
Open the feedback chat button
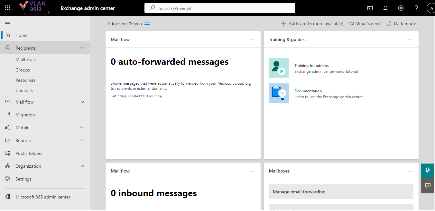(x=428, y=186)
